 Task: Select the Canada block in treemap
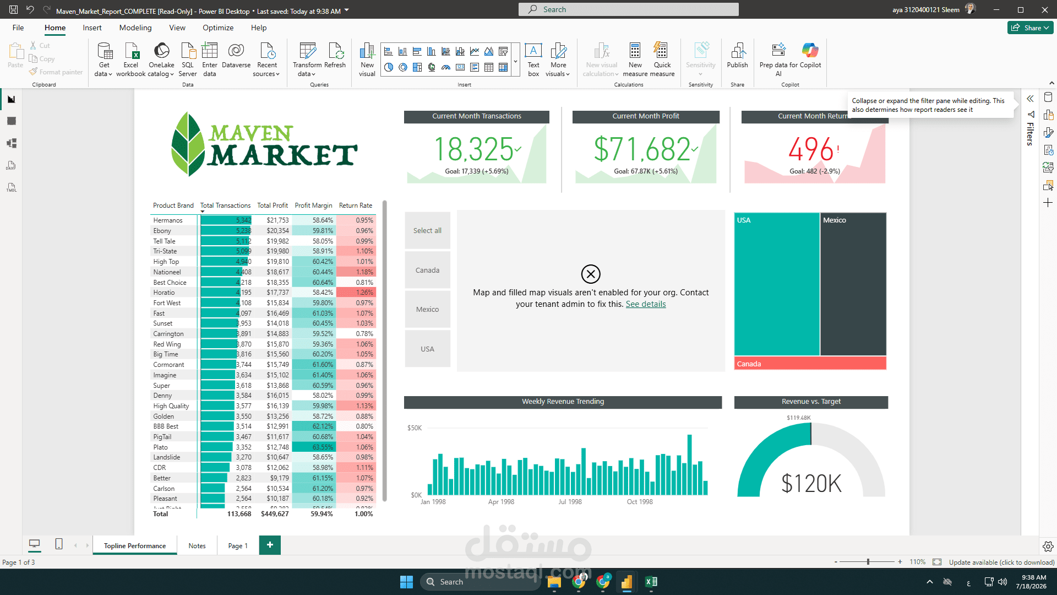click(x=810, y=364)
